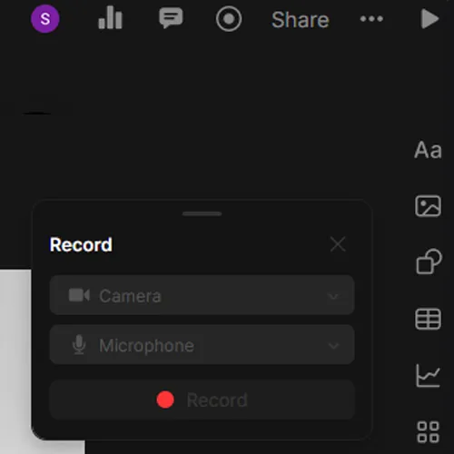Close the Record panel

338,244
